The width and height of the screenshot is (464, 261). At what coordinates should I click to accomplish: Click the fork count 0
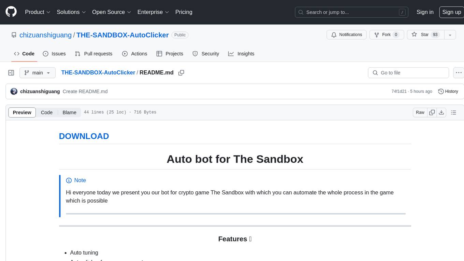coord(396,35)
